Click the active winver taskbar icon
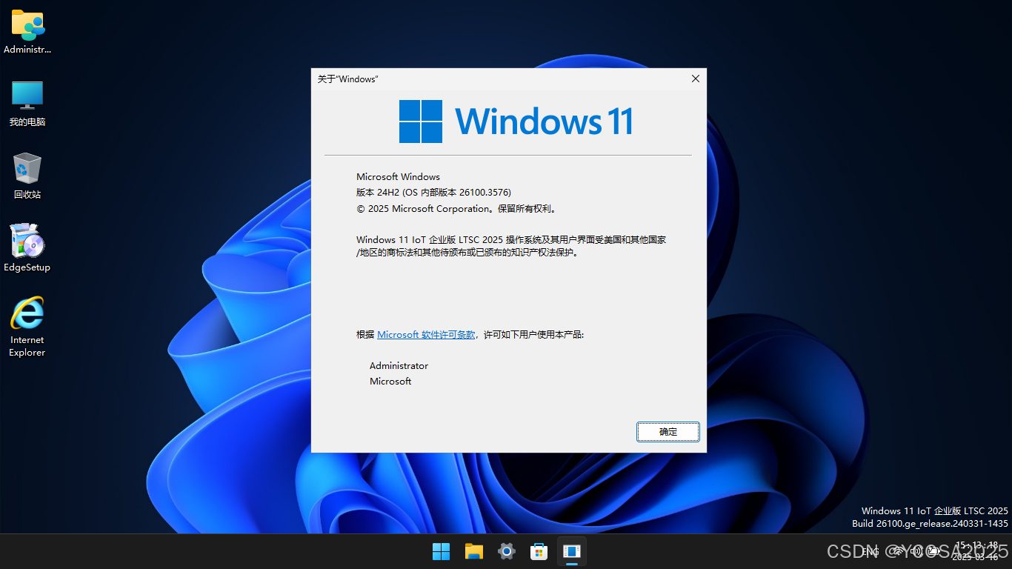Screen dimensions: 1012x569 (572, 551)
